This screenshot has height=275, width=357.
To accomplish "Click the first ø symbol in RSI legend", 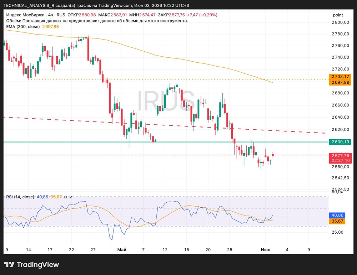I will [66, 197].
